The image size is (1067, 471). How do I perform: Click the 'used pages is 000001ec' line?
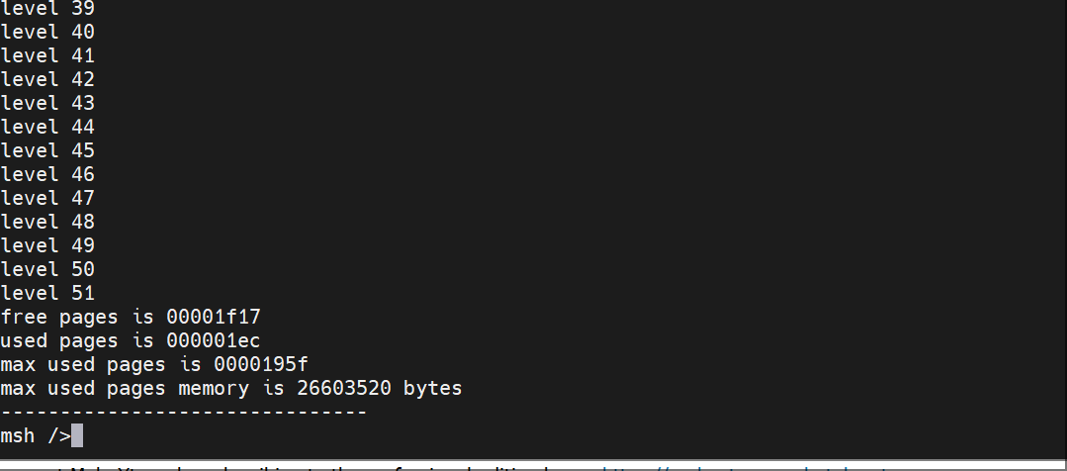tap(130, 340)
